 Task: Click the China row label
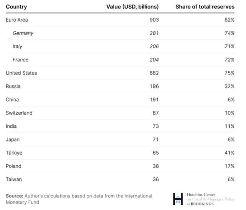[x=12, y=100]
